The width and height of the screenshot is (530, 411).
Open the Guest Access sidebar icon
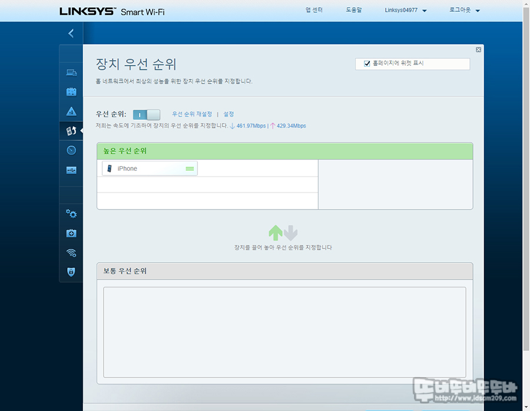click(x=71, y=92)
